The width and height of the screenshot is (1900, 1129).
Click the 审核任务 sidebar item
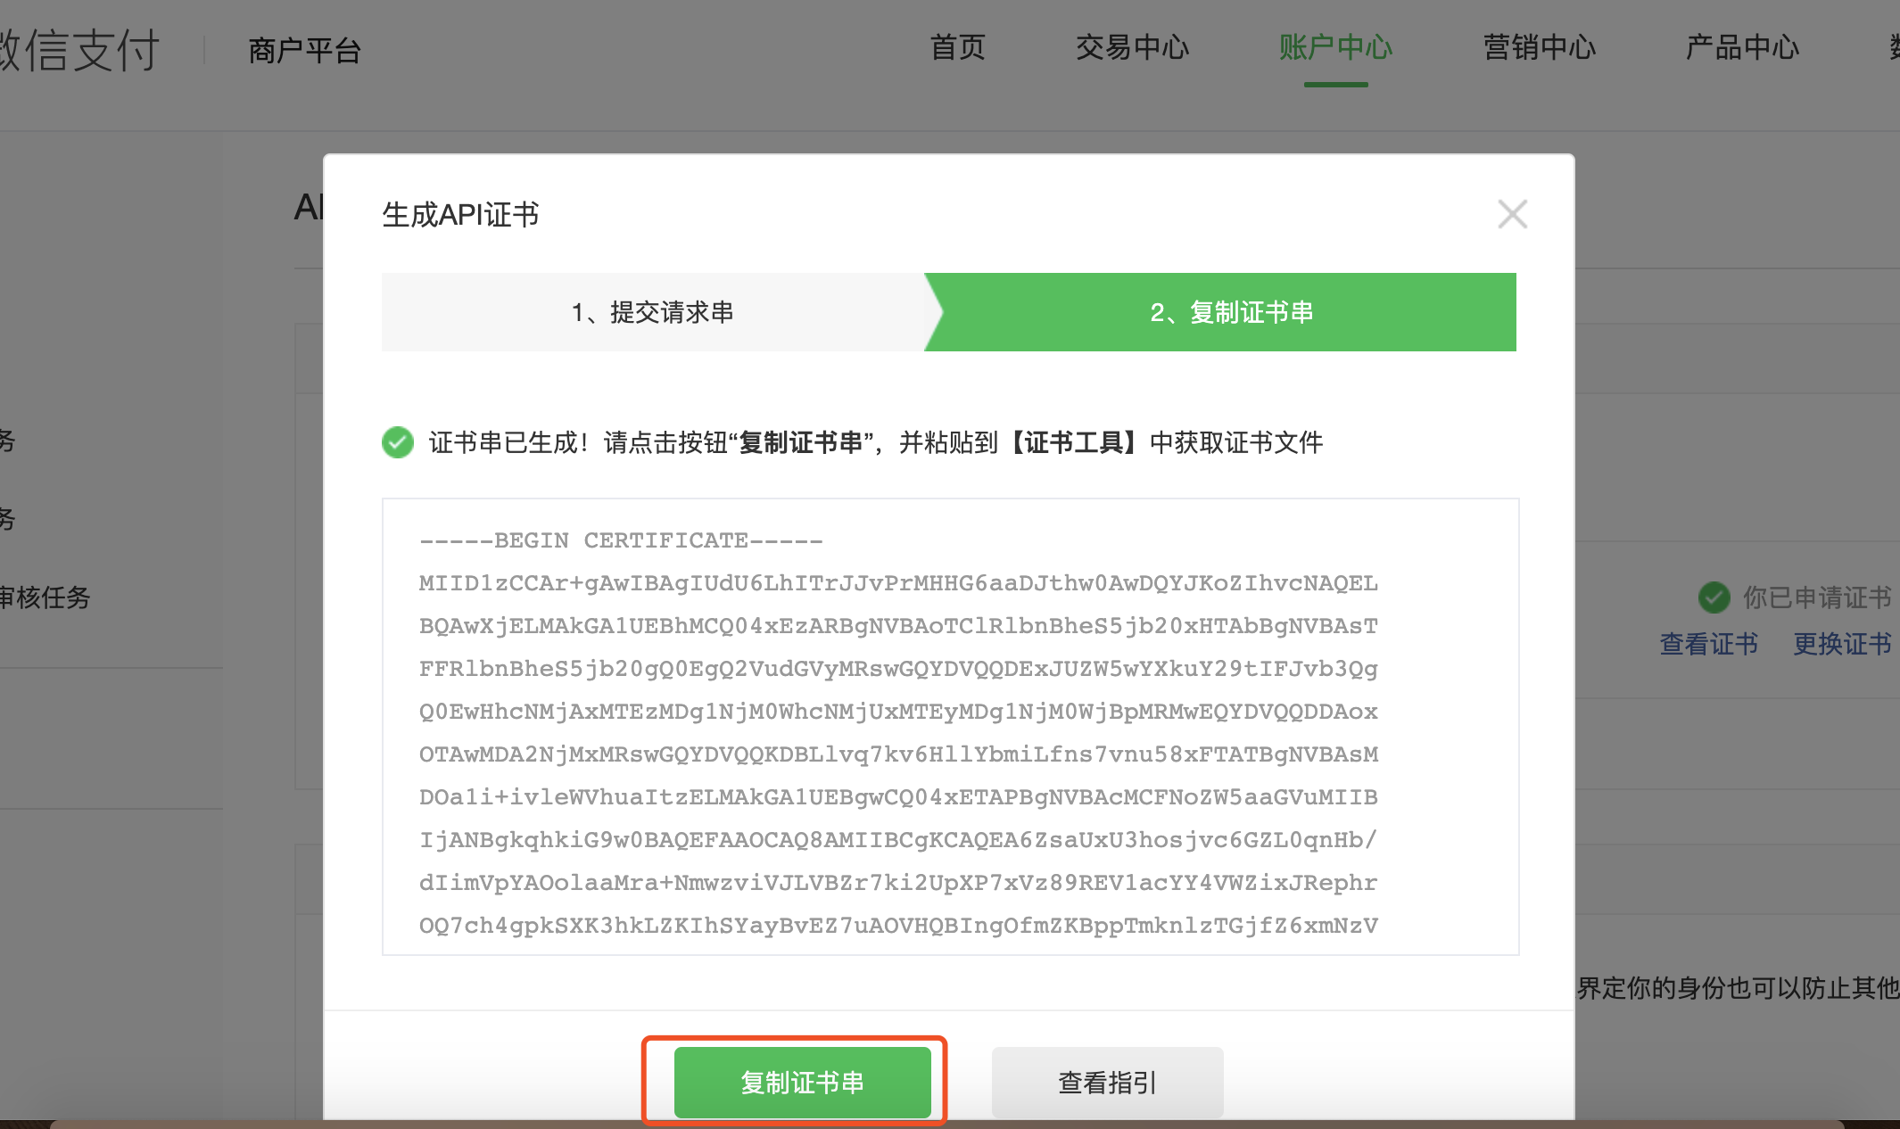coord(45,597)
